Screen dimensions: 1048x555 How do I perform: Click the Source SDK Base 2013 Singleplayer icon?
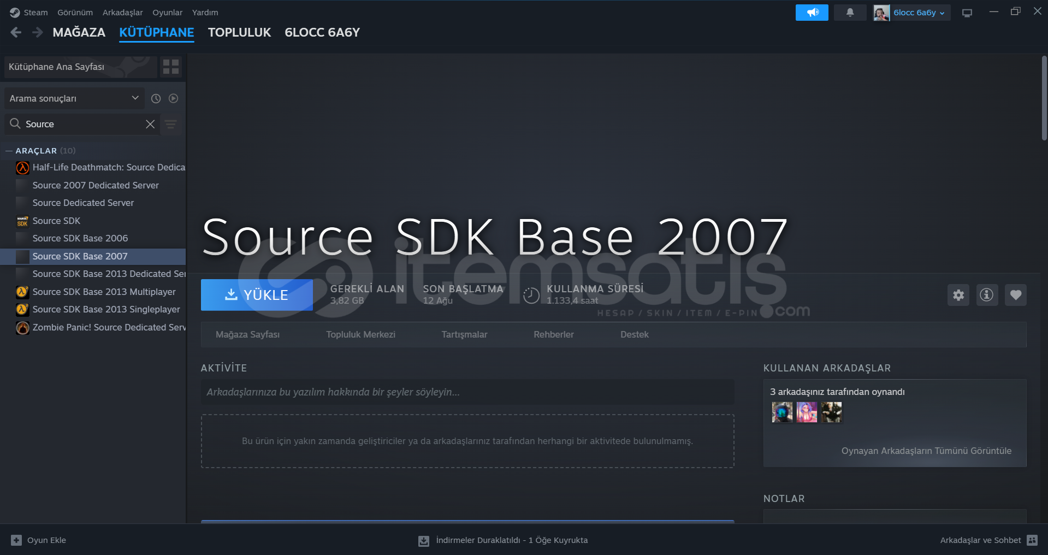click(x=22, y=309)
